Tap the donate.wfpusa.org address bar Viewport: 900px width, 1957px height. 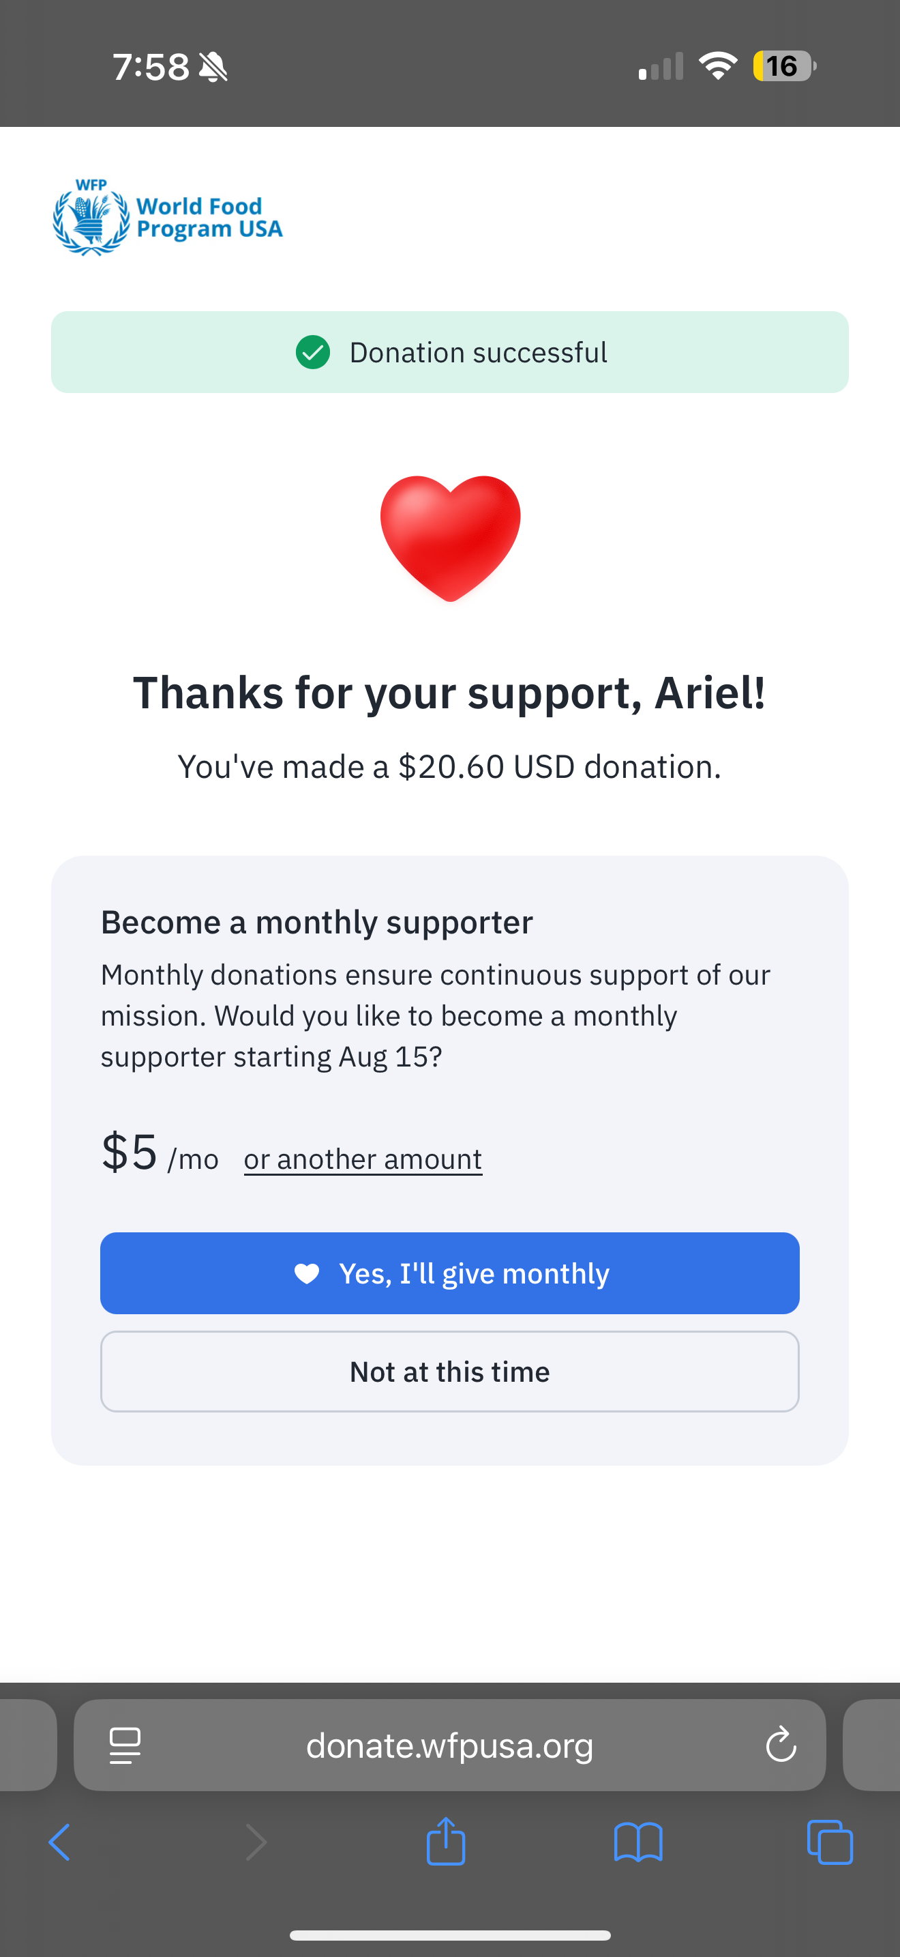point(449,1745)
